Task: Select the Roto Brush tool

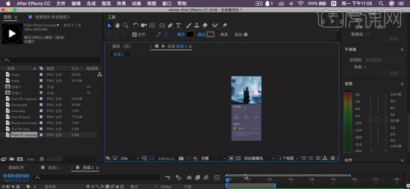Action: (x=215, y=26)
